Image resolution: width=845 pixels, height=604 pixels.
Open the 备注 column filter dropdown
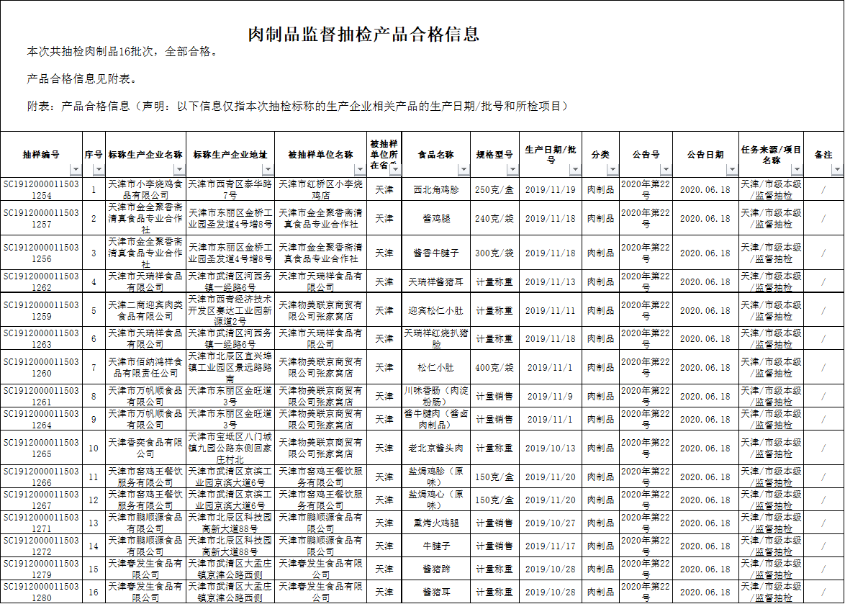[x=837, y=170]
